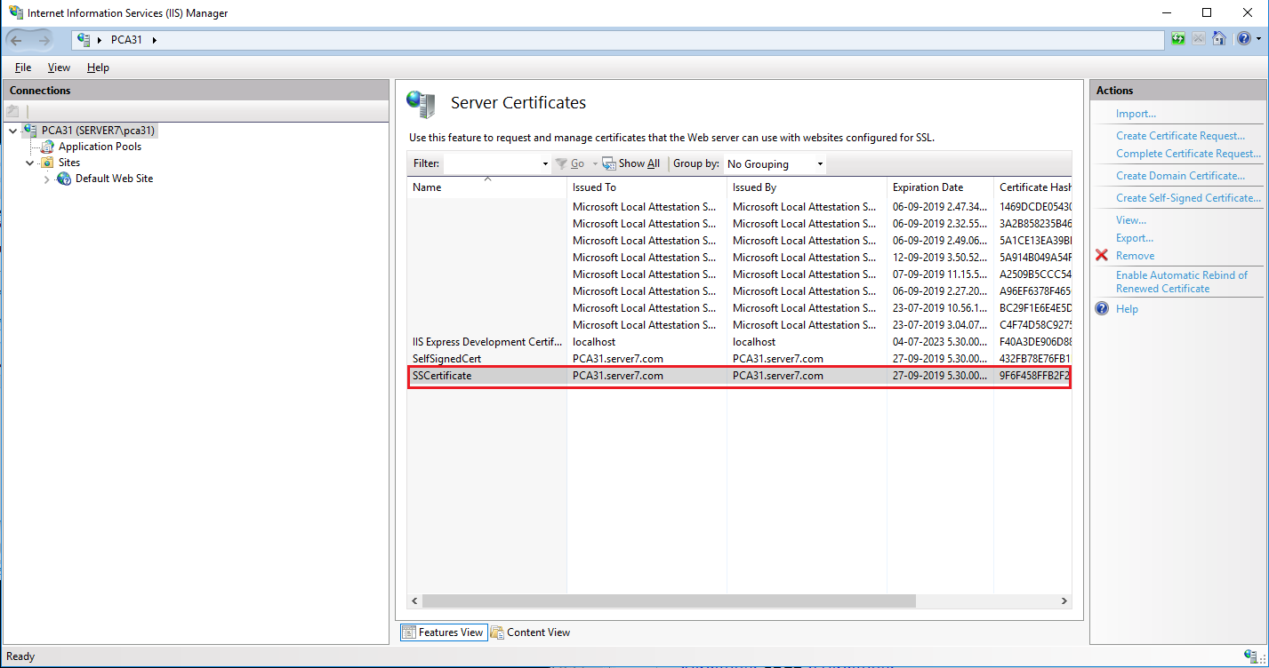Click the red X Remove icon in Actions
This screenshot has height=668, width=1269.
[1102, 256]
